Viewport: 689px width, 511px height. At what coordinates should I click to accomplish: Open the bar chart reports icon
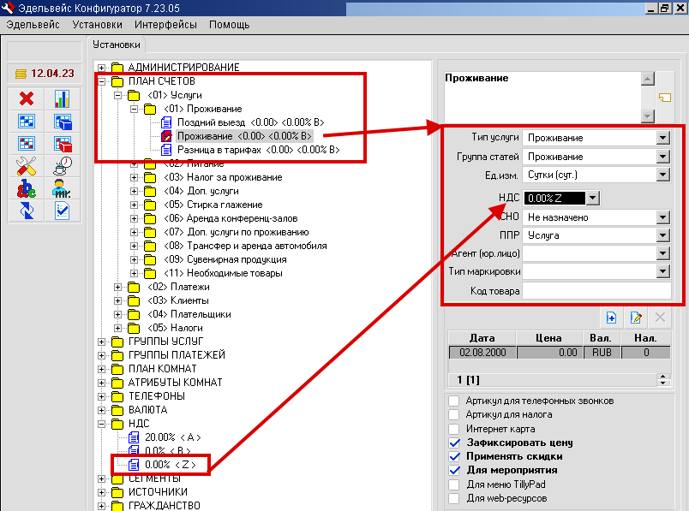[x=62, y=98]
